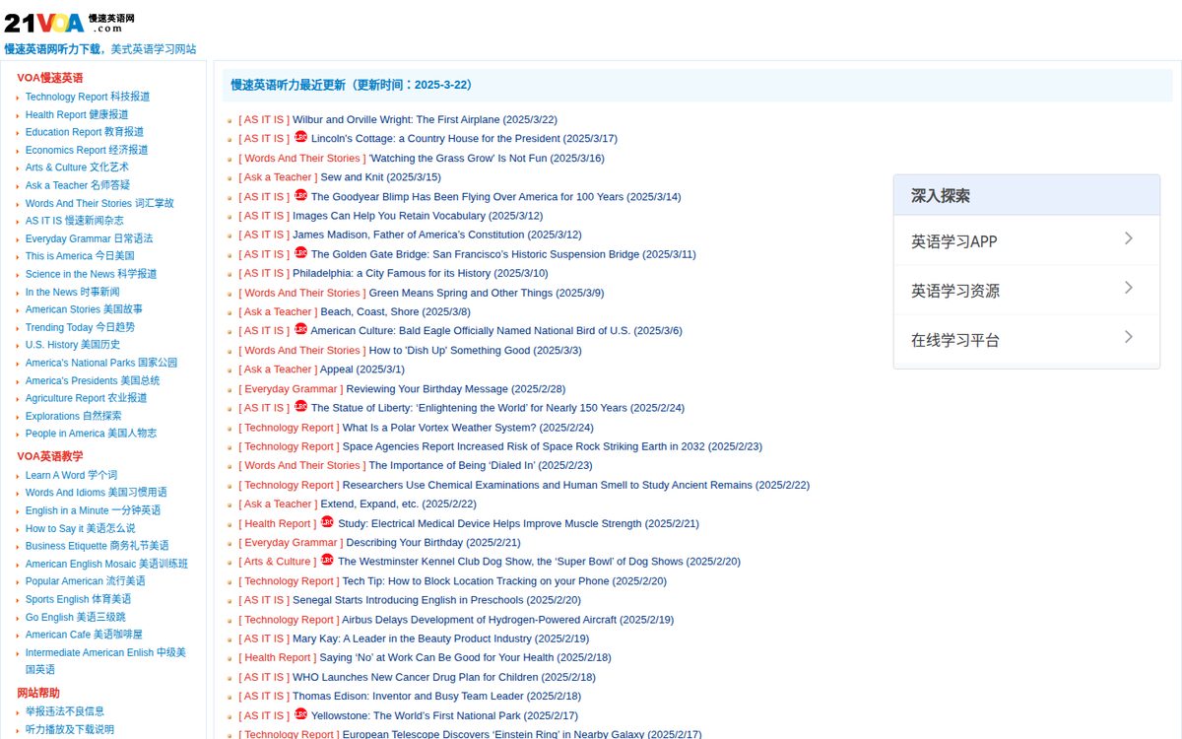Read Green Means Spring and Other Things
The width and height of the screenshot is (1182, 739).
point(487,293)
